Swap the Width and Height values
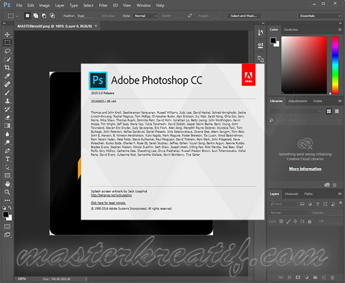This screenshot has width=345, height=283. [x=190, y=16]
